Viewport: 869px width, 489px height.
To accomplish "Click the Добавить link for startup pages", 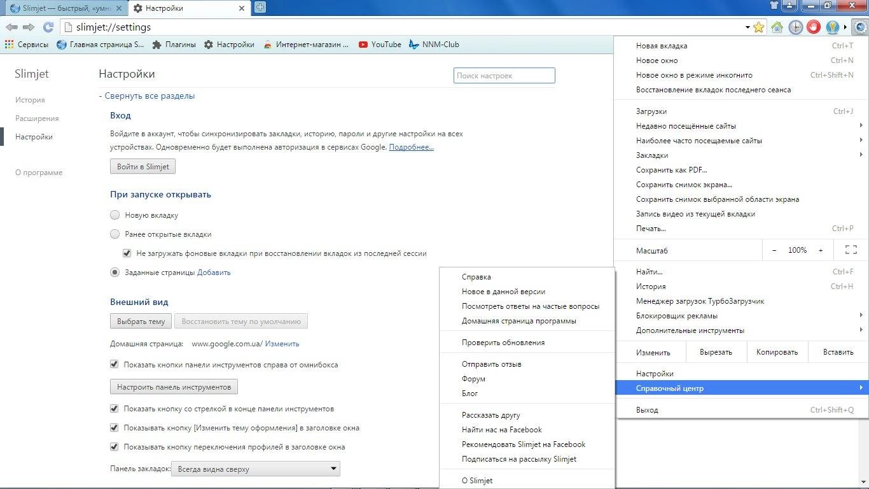I will tap(214, 273).
